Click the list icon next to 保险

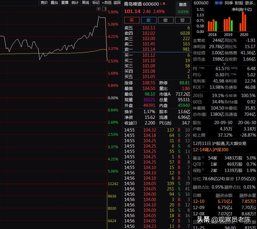tap(203, 170)
